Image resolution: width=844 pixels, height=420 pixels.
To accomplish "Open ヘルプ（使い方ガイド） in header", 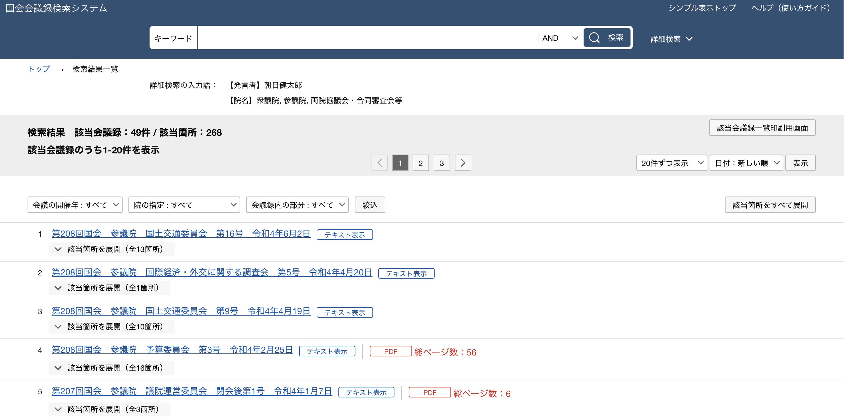I will click(x=792, y=8).
